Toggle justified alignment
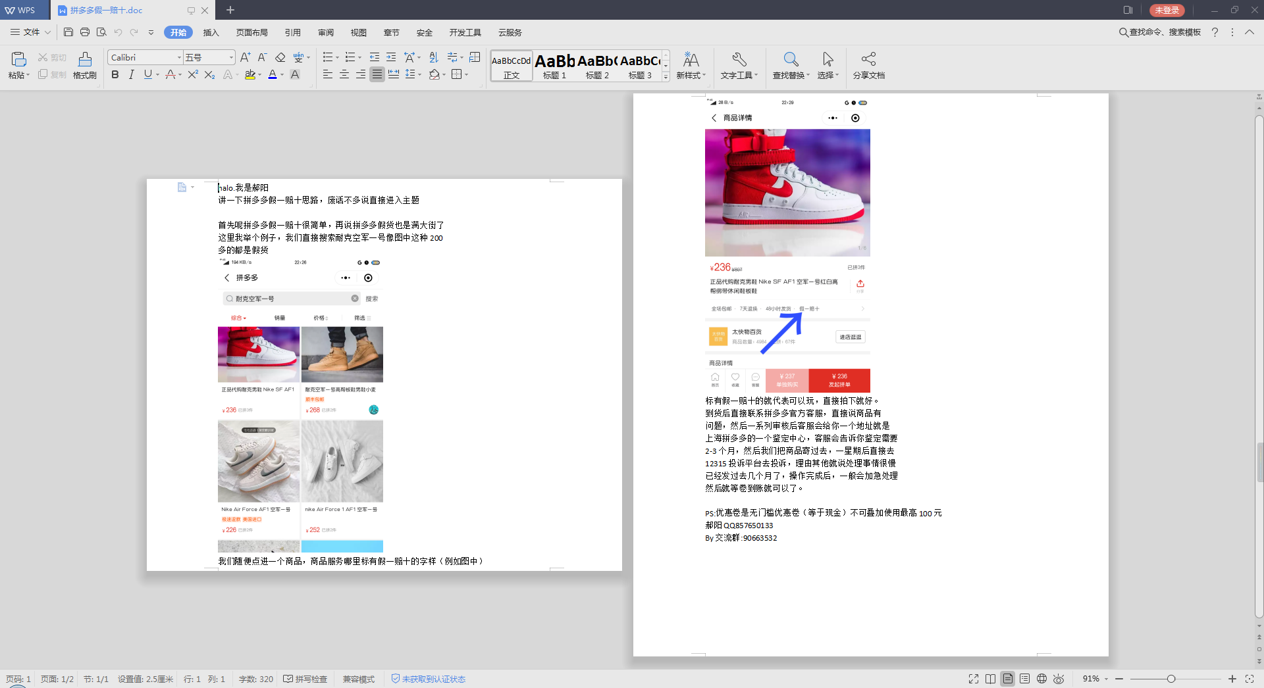The image size is (1264, 688). click(377, 74)
